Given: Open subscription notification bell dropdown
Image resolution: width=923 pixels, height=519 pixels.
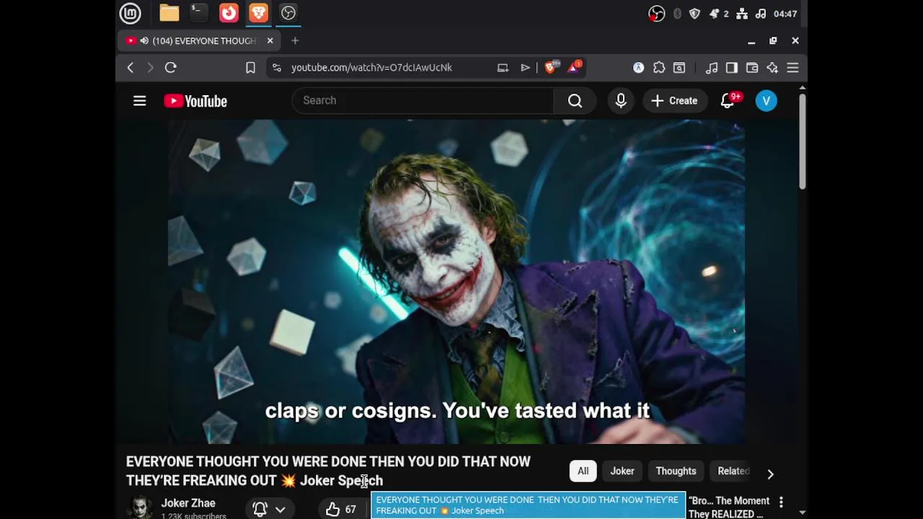Looking at the screenshot, I should [269, 509].
